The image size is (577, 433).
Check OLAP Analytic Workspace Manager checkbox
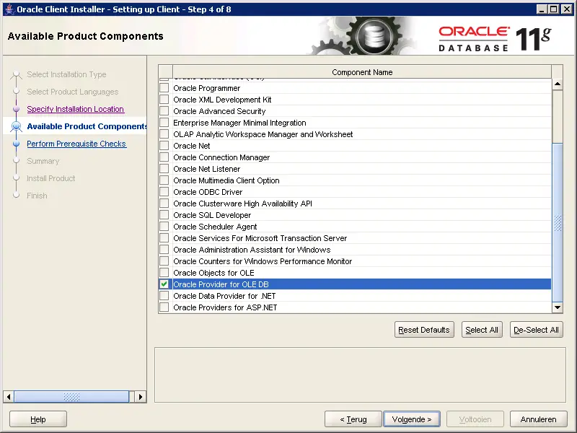tap(164, 134)
